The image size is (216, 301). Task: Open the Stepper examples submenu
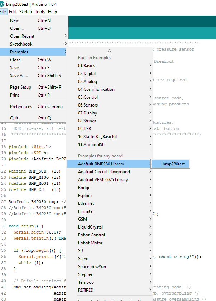[110, 274]
